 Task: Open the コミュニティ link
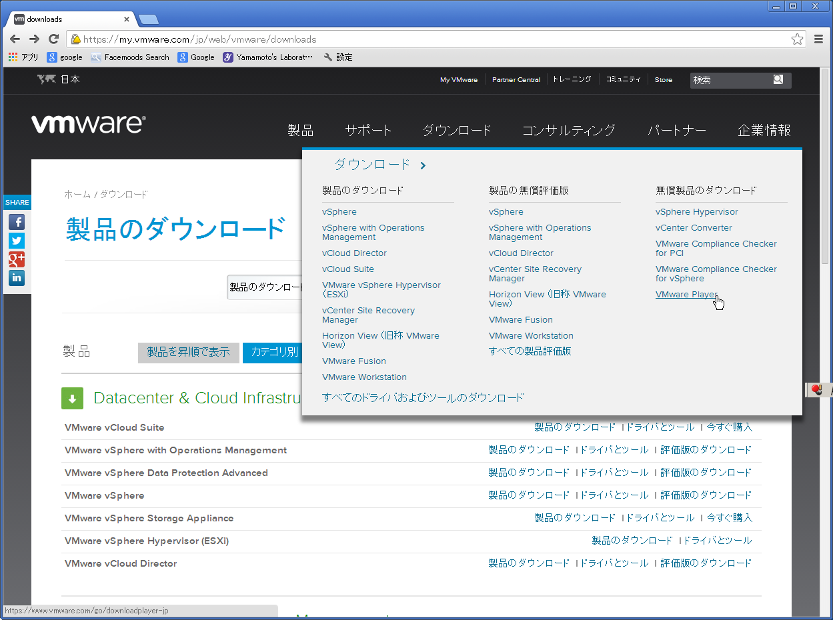click(623, 79)
